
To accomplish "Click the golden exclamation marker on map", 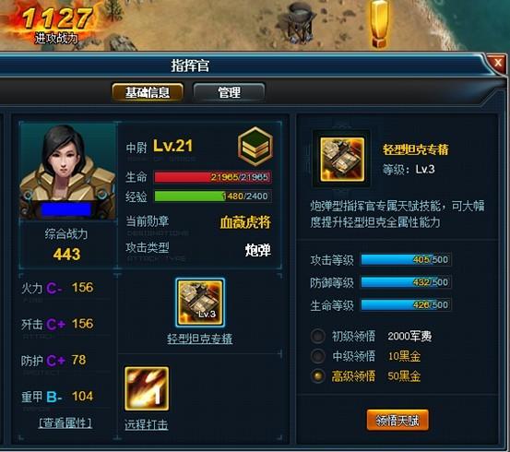I will click(x=379, y=24).
